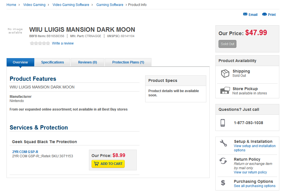Click the Return Policy arrows icon

coord(223,161)
